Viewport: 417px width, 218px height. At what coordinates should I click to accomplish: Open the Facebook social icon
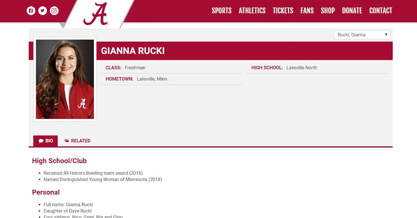click(x=31, y=11)
